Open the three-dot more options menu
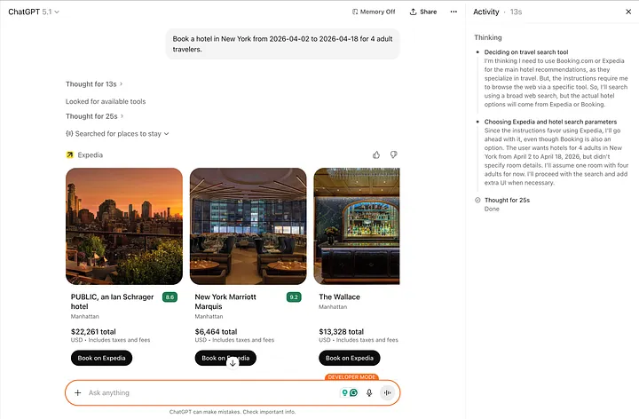Viewport: 639px width, 419px height. pos(454,12)
